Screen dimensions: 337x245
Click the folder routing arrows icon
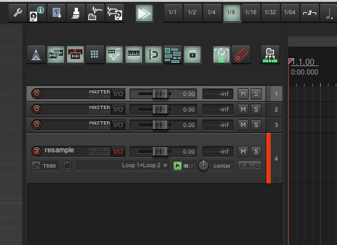270,54
